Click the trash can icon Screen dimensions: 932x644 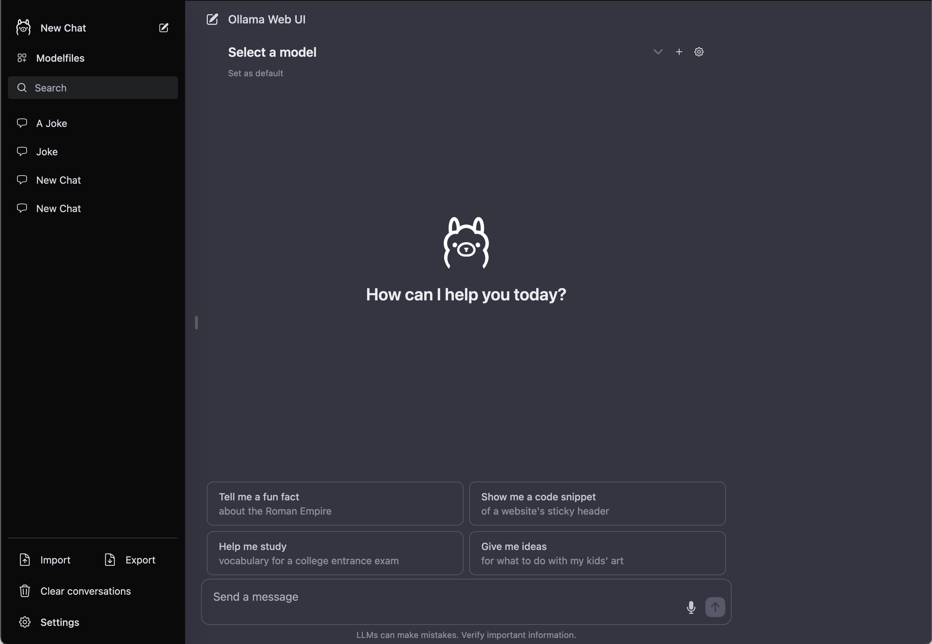click(x=24, y=591)
